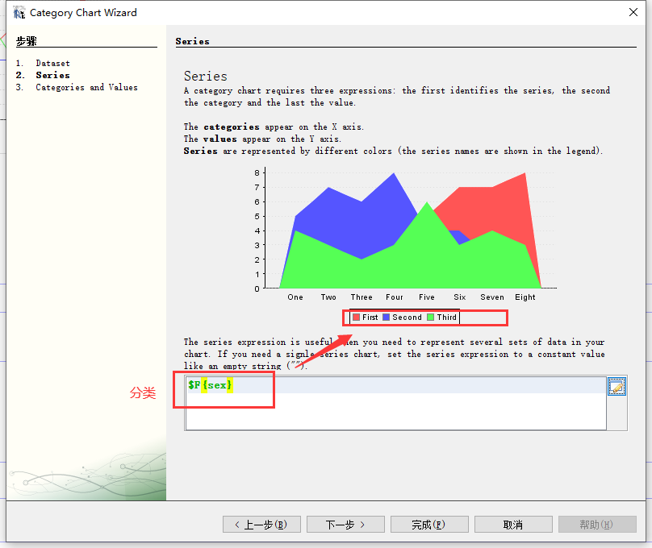The height and width of the screenshot is (548, 652).
Task: Go back with the 上一步(B) button
Action: [261, 525]
